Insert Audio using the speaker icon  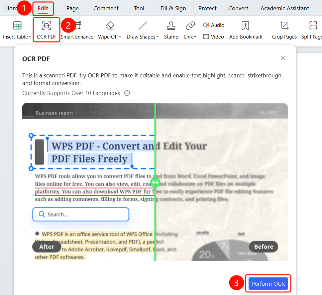coord(213,25)
